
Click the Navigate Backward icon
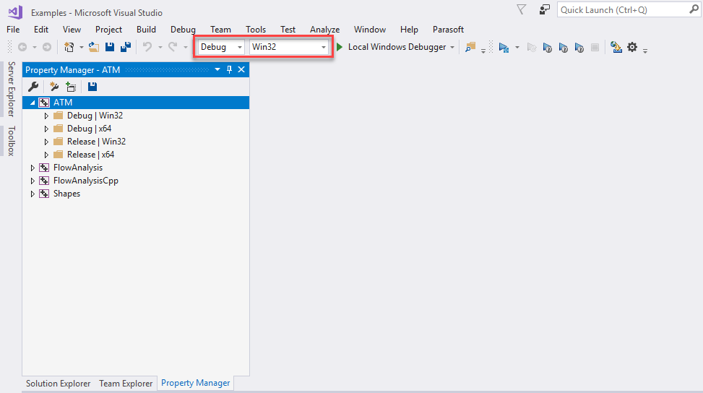click(x=22, y=47)
